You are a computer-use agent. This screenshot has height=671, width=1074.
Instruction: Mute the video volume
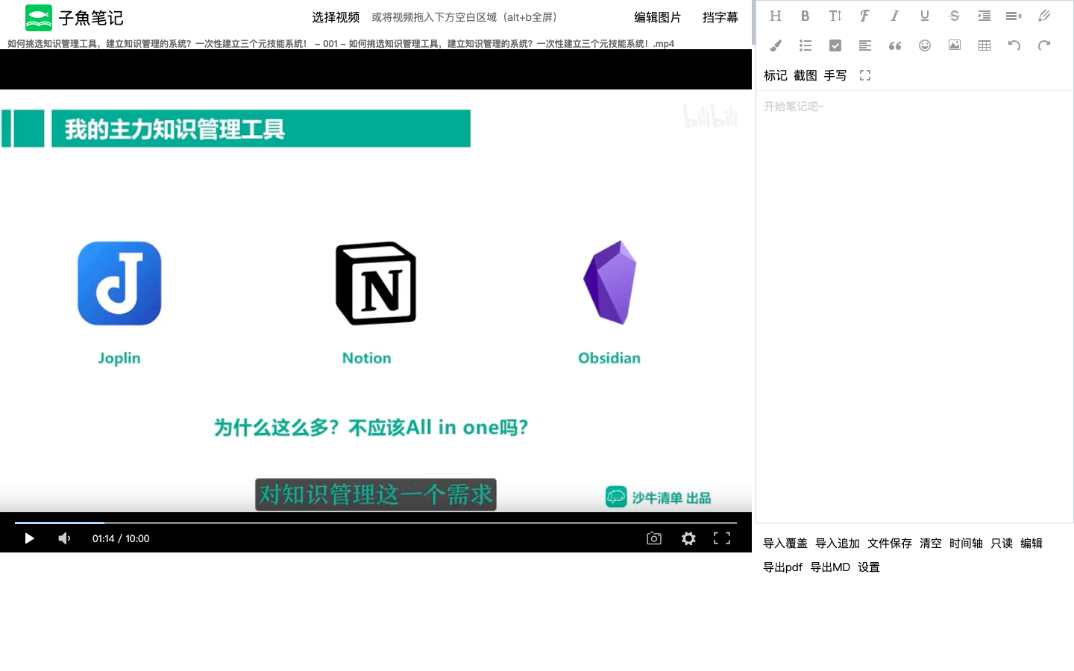(64, 538)
